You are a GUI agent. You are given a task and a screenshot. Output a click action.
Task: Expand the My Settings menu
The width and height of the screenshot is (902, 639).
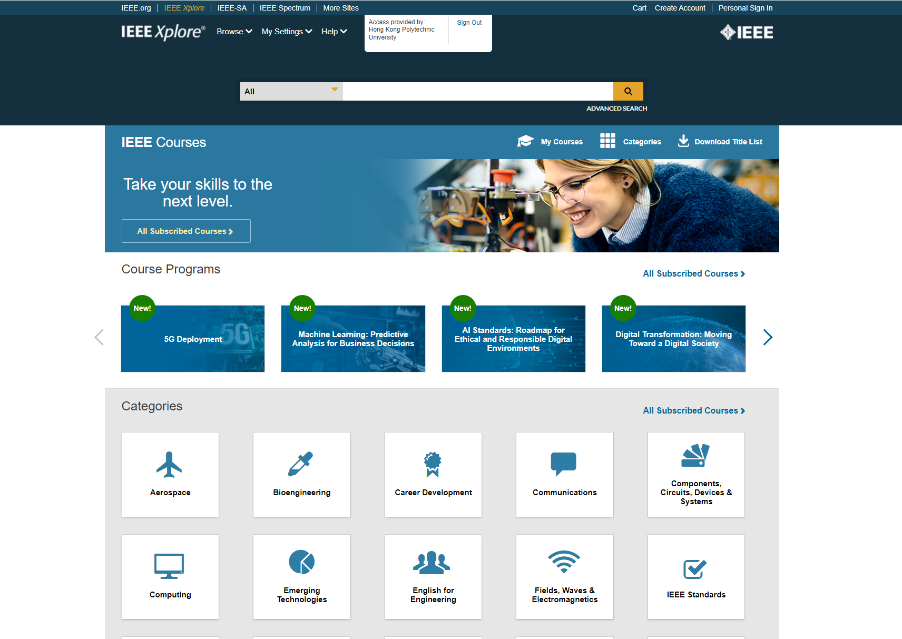point(287,32)
